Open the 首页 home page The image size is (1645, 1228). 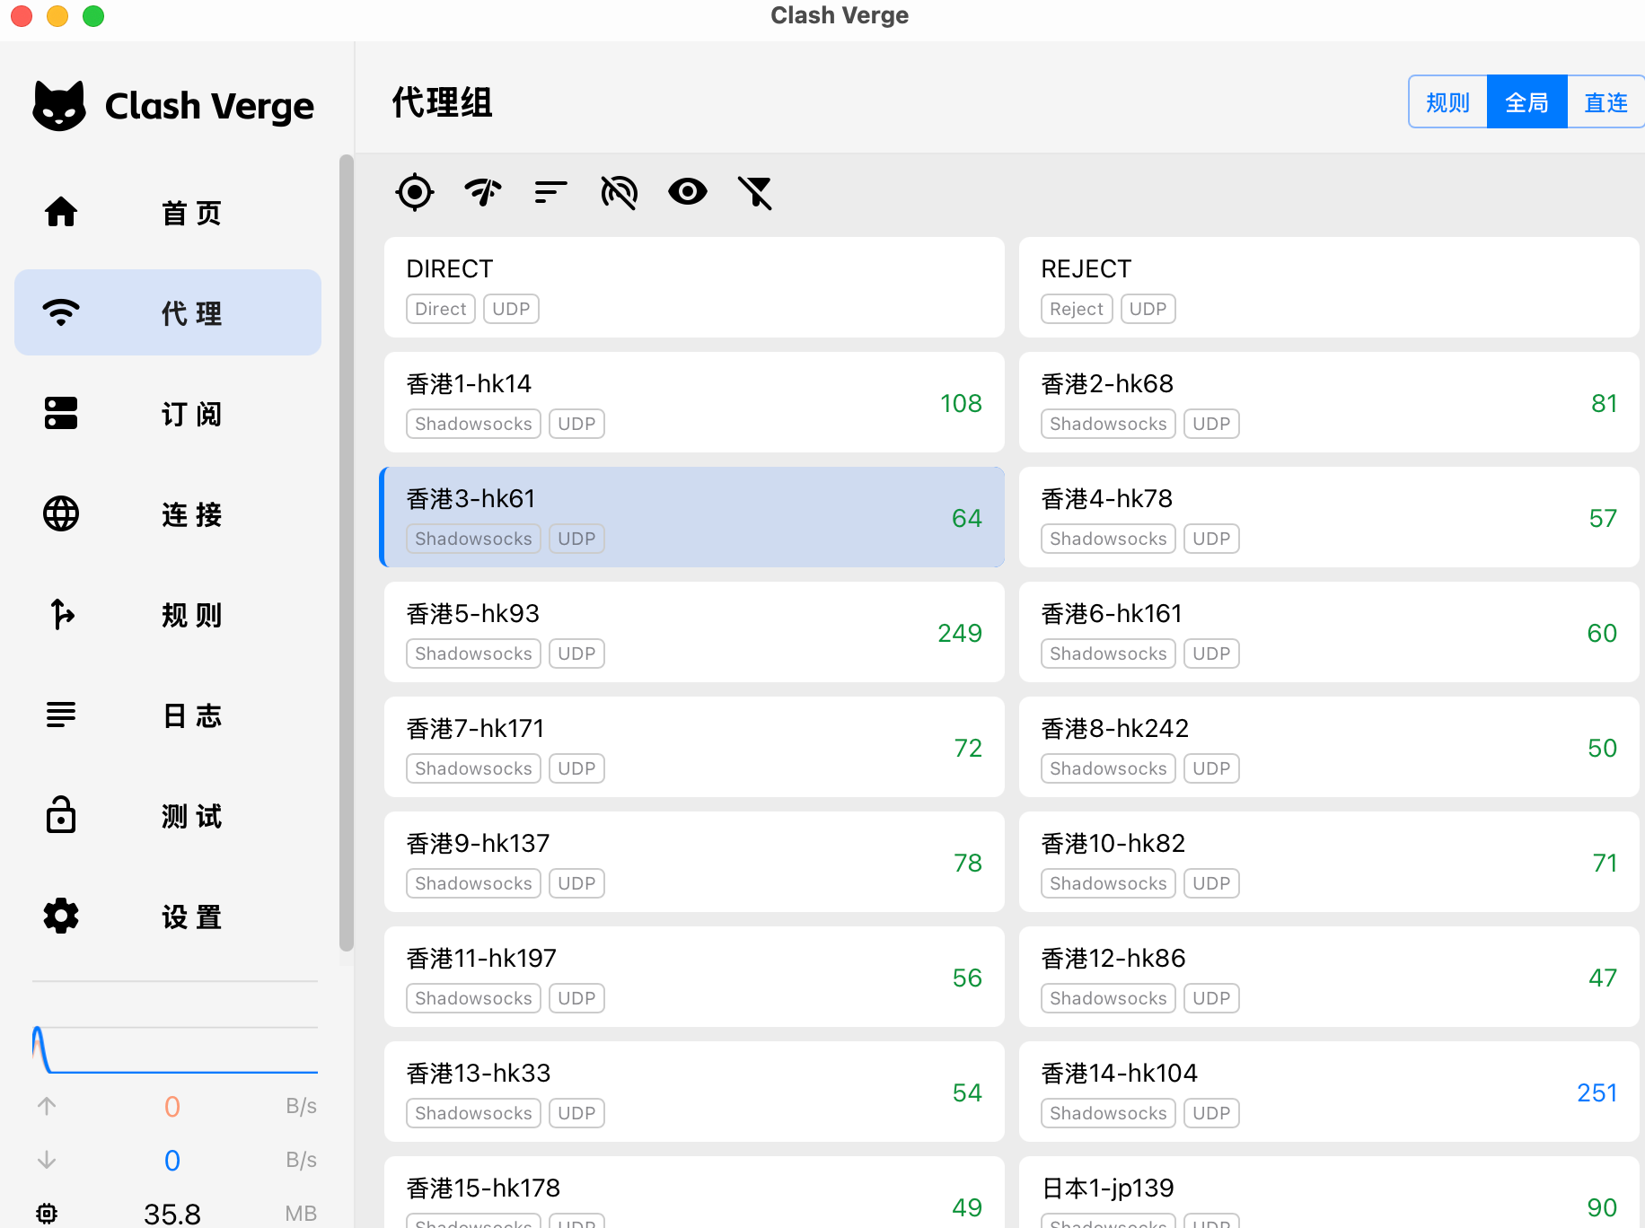click(168, 213)
